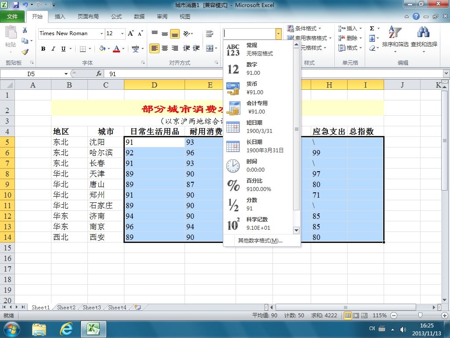The height and width of the screenshot is (338, 450).
Task: Open the font size 12 dropdown
Action: [x=122, y=33]
